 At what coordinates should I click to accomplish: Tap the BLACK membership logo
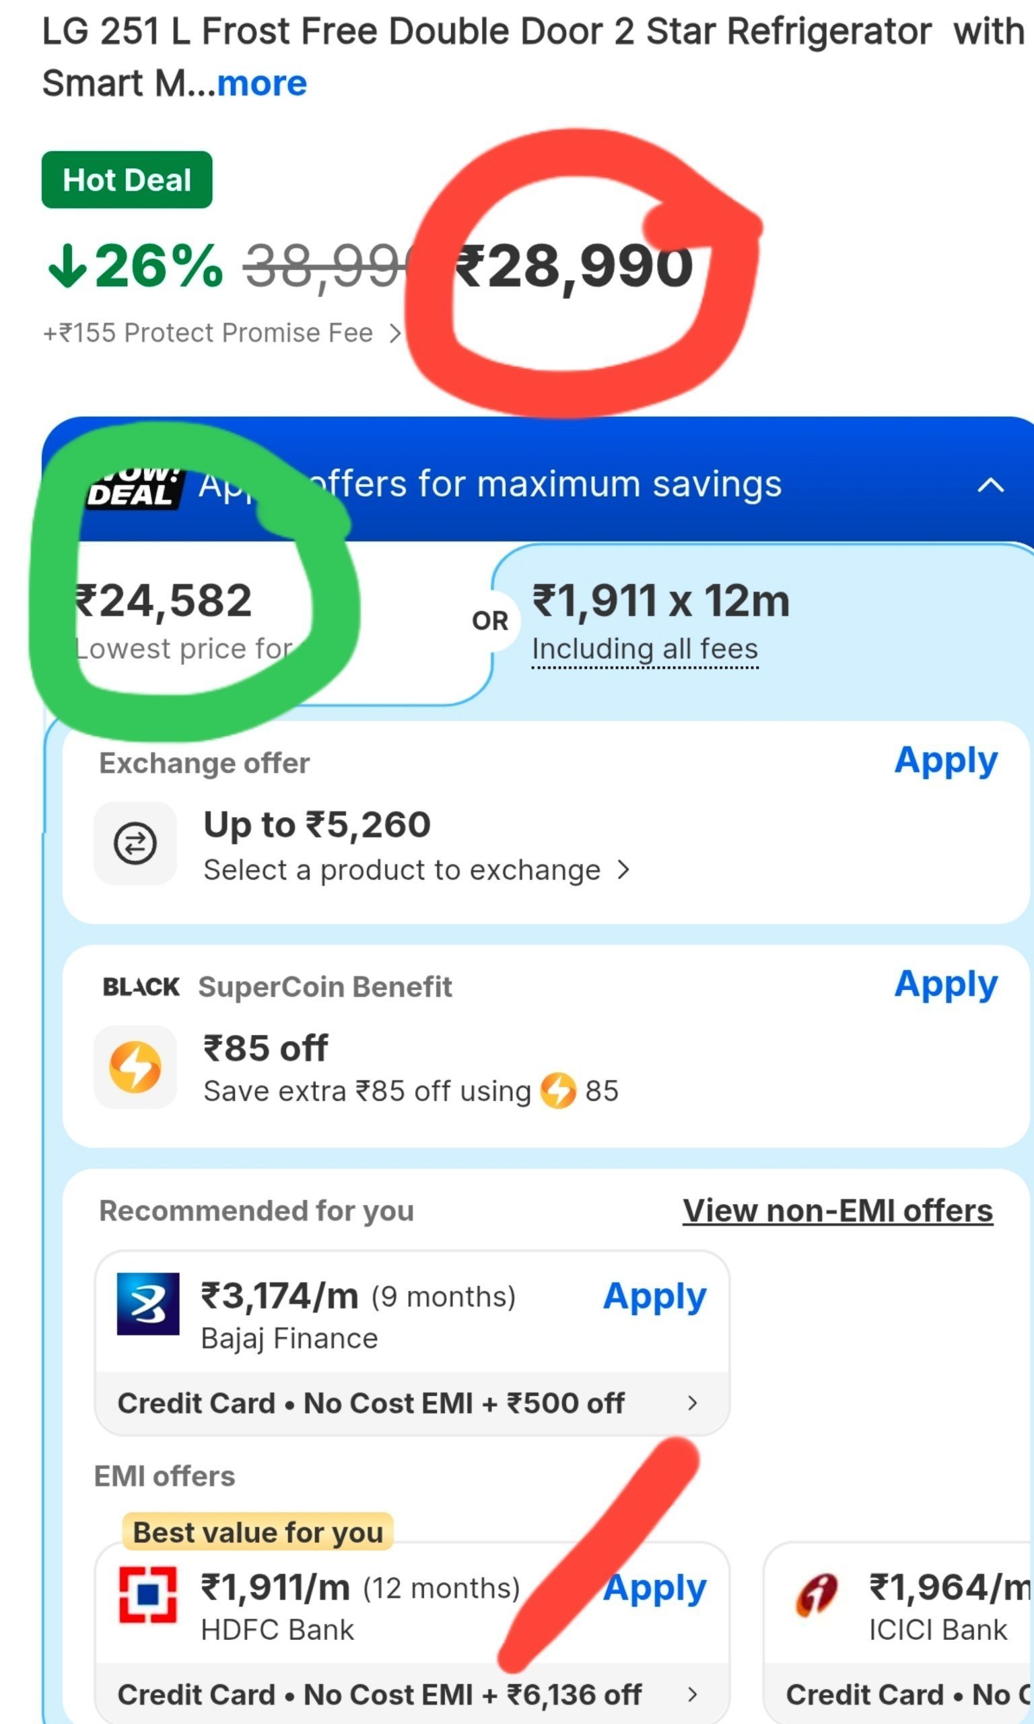pos(141,987)
